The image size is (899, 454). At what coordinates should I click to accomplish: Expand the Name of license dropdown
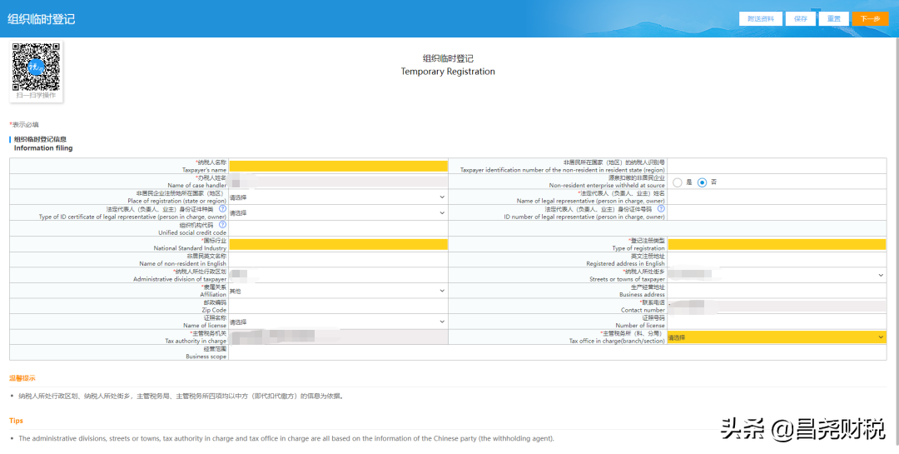(x=338, y=322)
